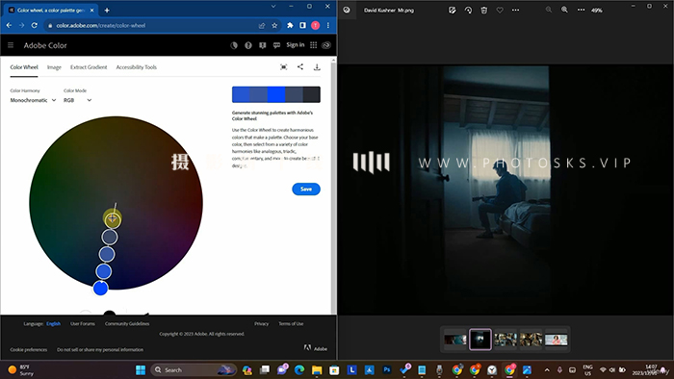The height and width of the screenshot is (379, 674).
Task: Open the Creative Cloud icon in header
Action: point(326,45)
